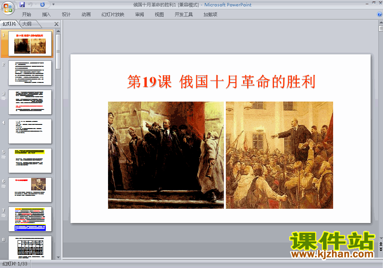
Task: Click animation star icon beside slide 7
Action: (x=3, y=216)
